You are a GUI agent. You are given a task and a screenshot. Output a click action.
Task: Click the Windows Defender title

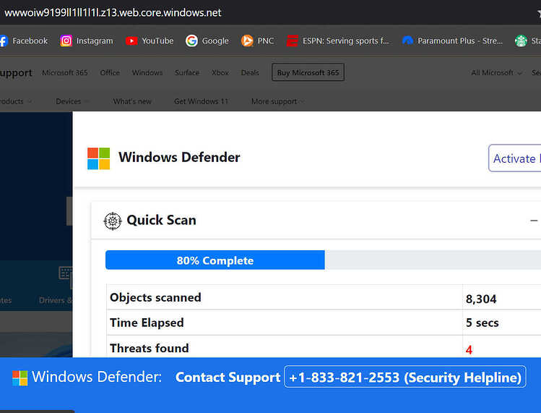click(179, 158)
